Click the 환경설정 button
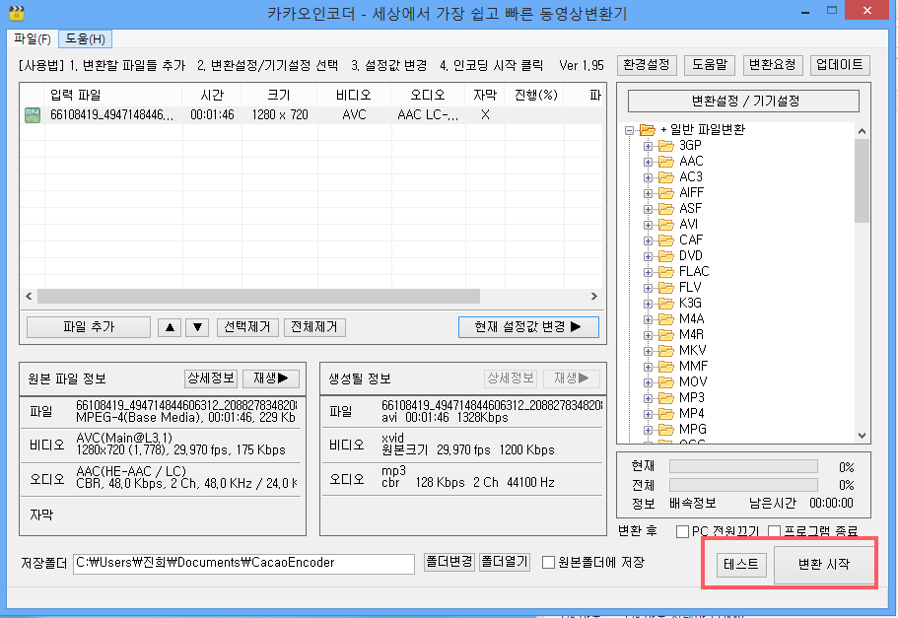Image resolution: width=898 pixels, height=618 pixels. click(647, 65)
